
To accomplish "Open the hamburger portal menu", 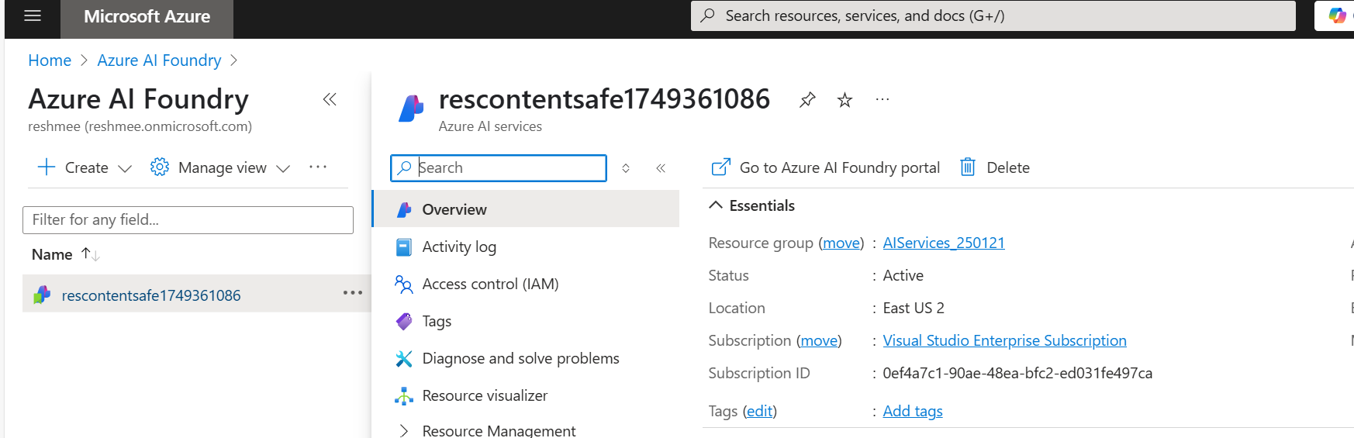I will point(33,16).
